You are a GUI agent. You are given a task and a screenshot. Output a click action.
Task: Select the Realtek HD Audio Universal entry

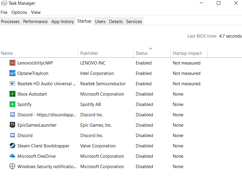pos(47,83)
